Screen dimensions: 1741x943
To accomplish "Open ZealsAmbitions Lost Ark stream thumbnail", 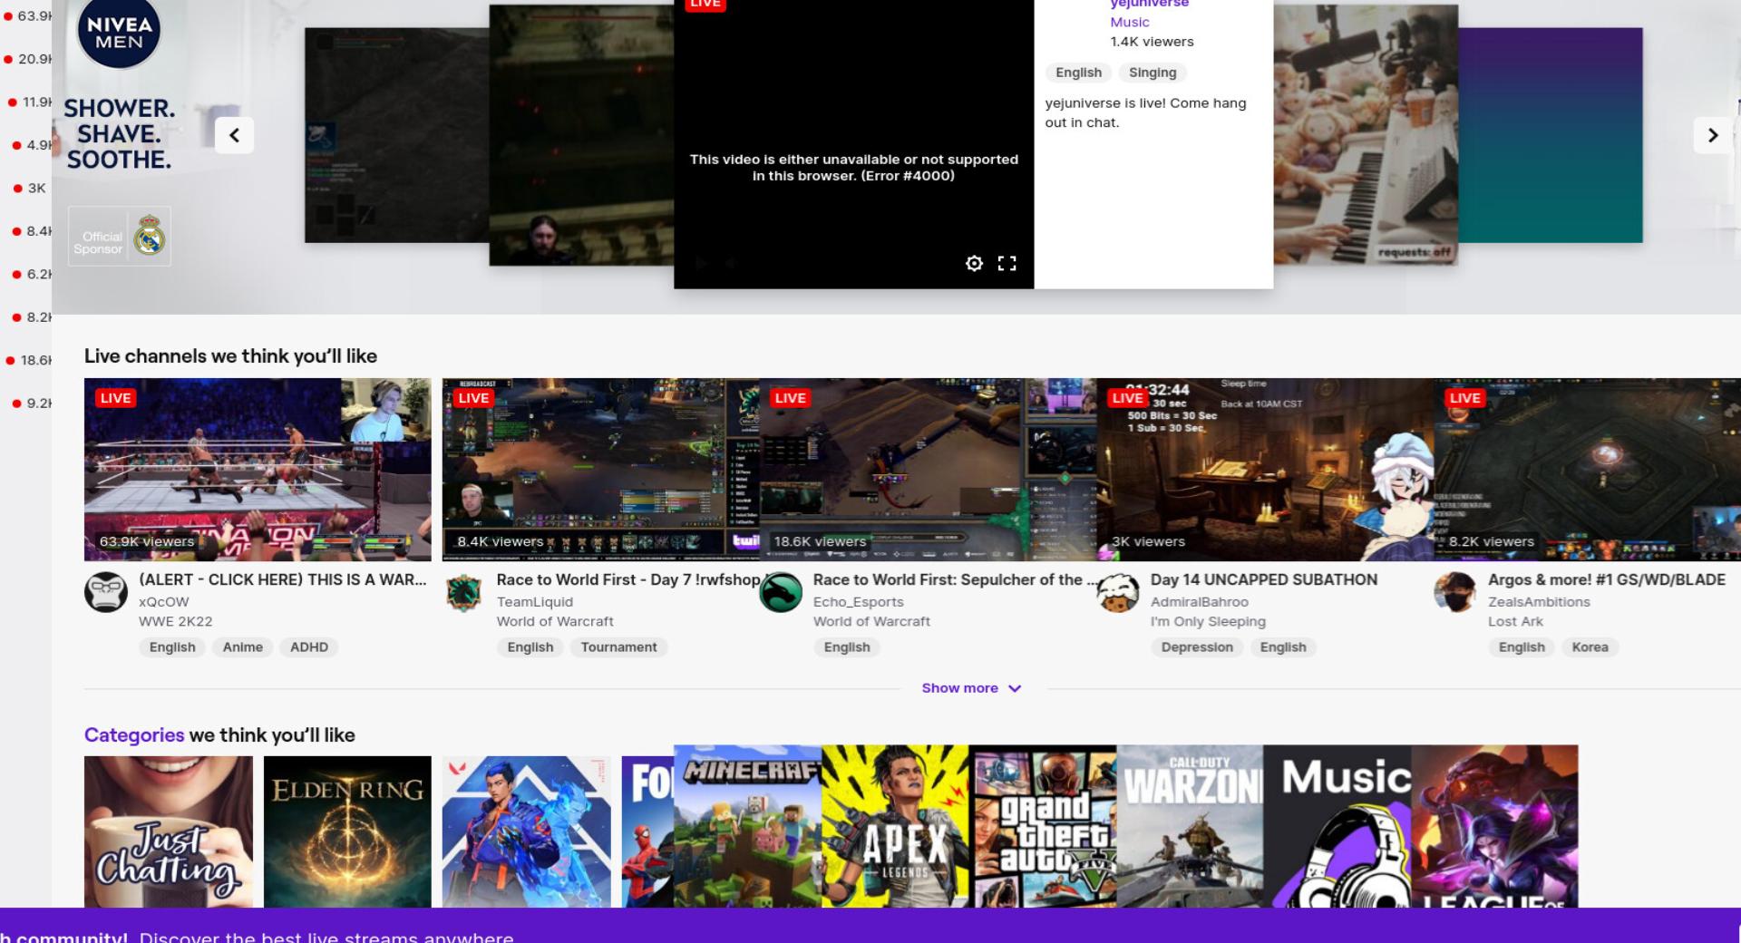I will [1587, 470].
